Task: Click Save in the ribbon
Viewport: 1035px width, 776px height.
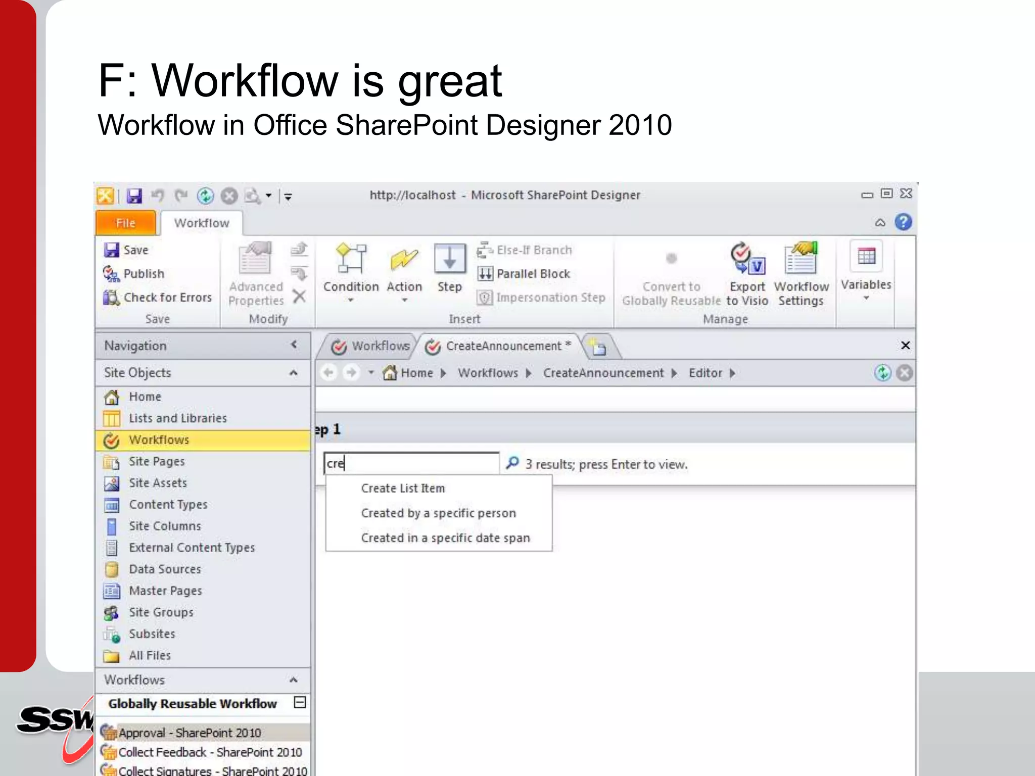Action: coord(126,250)
